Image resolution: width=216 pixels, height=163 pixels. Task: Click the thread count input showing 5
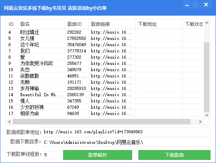point(50,155)
